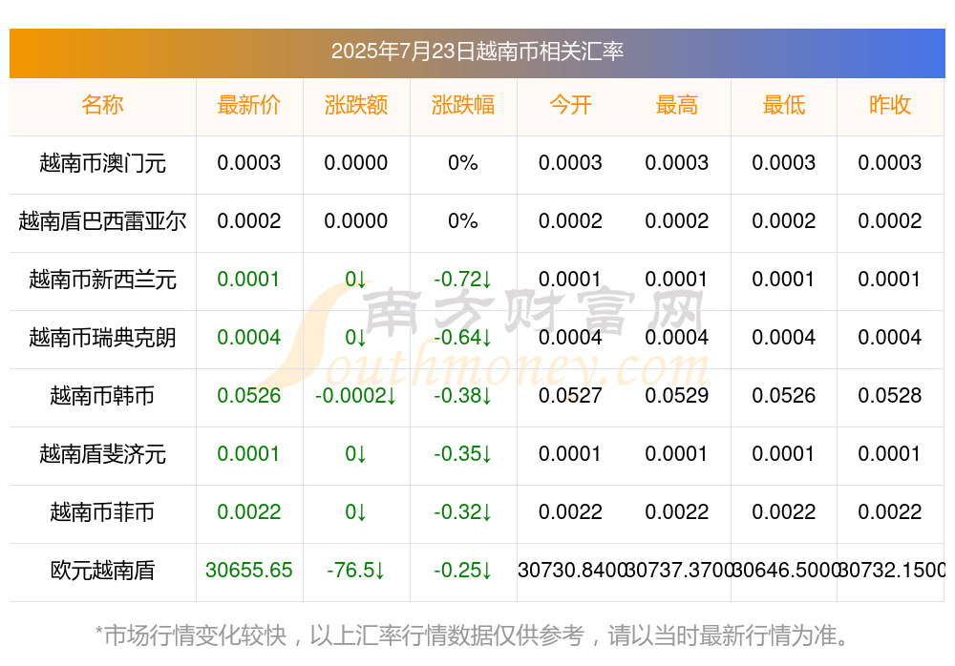
Task: Click opening value 0.0527
Action: pos(570,396)
